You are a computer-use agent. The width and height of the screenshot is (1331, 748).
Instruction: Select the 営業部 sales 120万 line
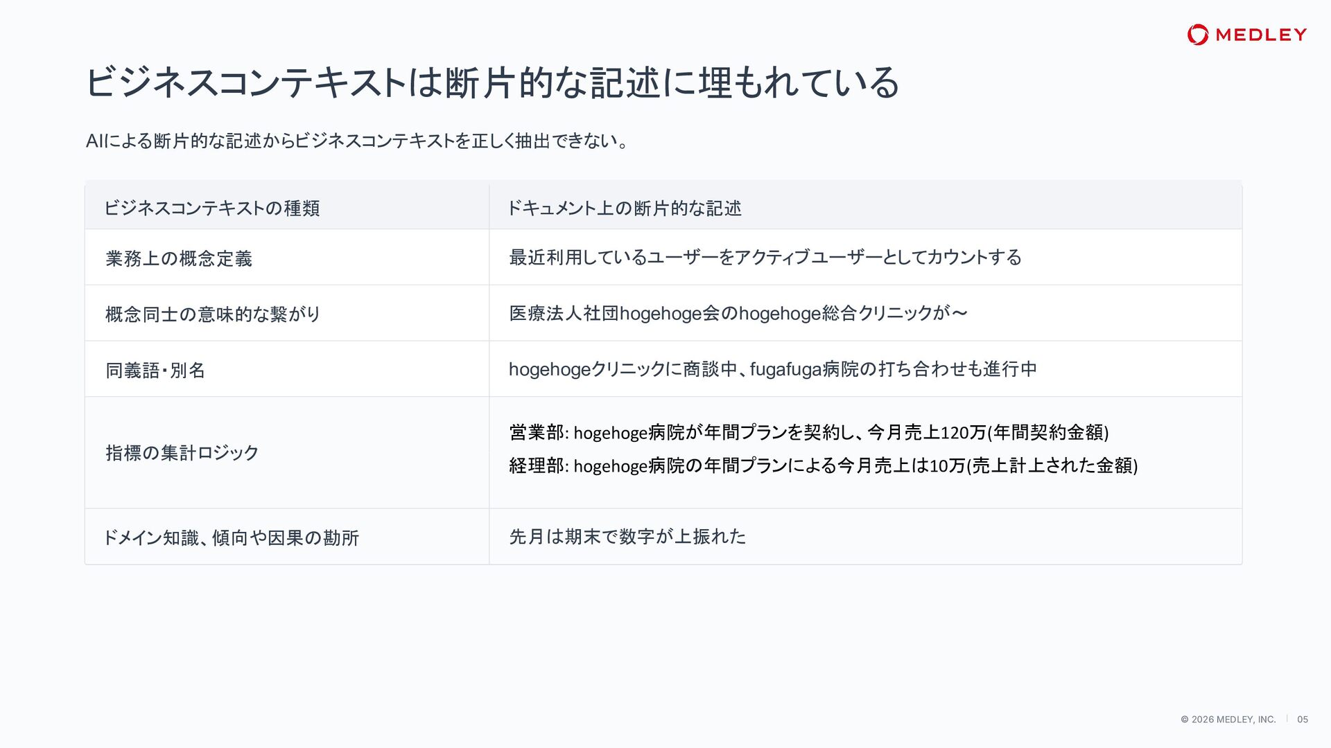point(809,432)
